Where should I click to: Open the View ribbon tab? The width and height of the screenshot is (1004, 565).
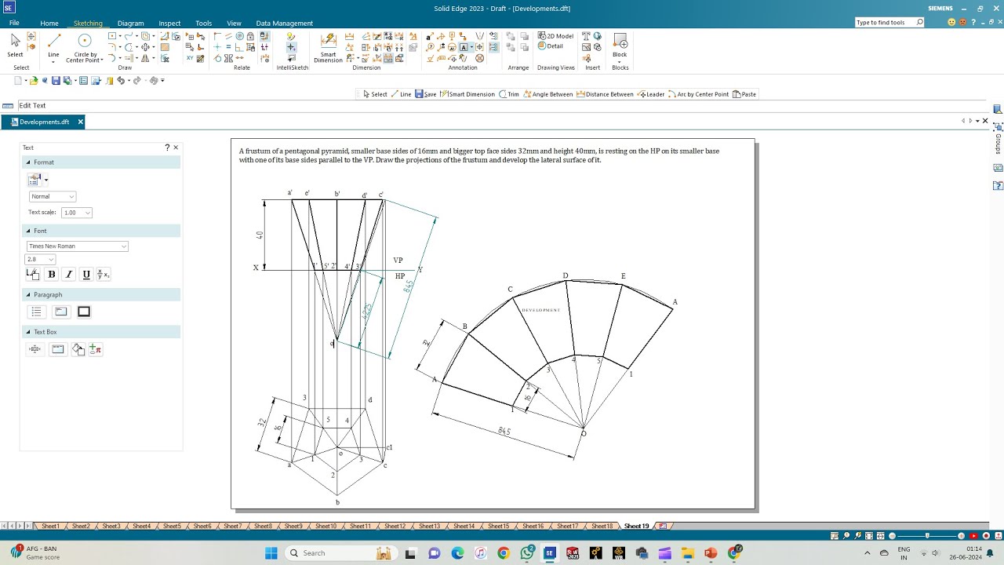[234, 24]
